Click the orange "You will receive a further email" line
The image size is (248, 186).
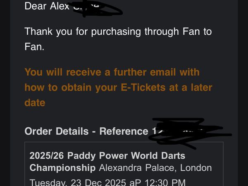[112, 72]
